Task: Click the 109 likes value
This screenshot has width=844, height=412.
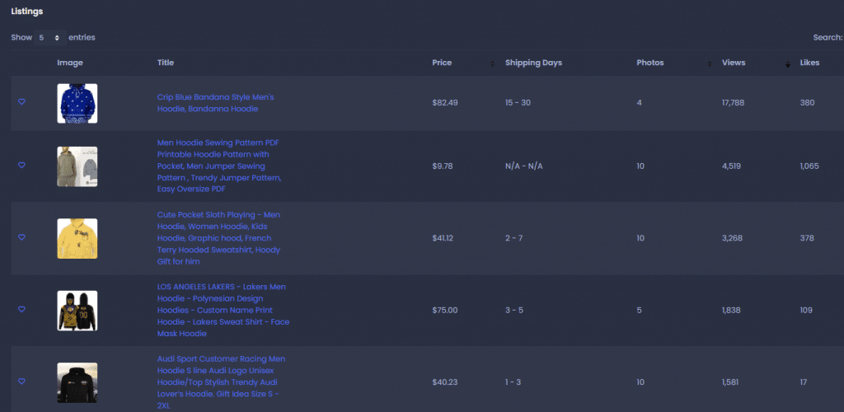Action: point(806,311)
